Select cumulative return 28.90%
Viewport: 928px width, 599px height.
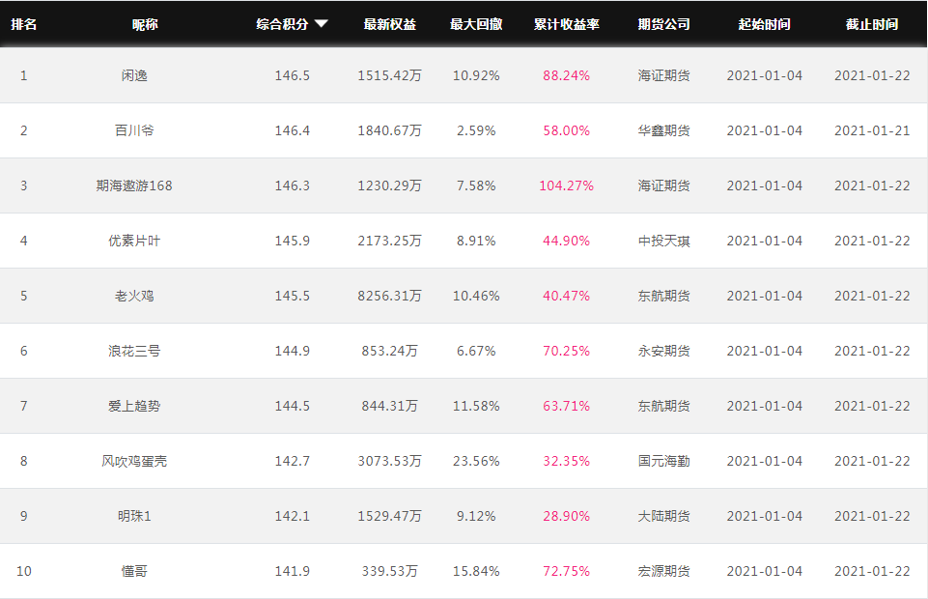567,516
